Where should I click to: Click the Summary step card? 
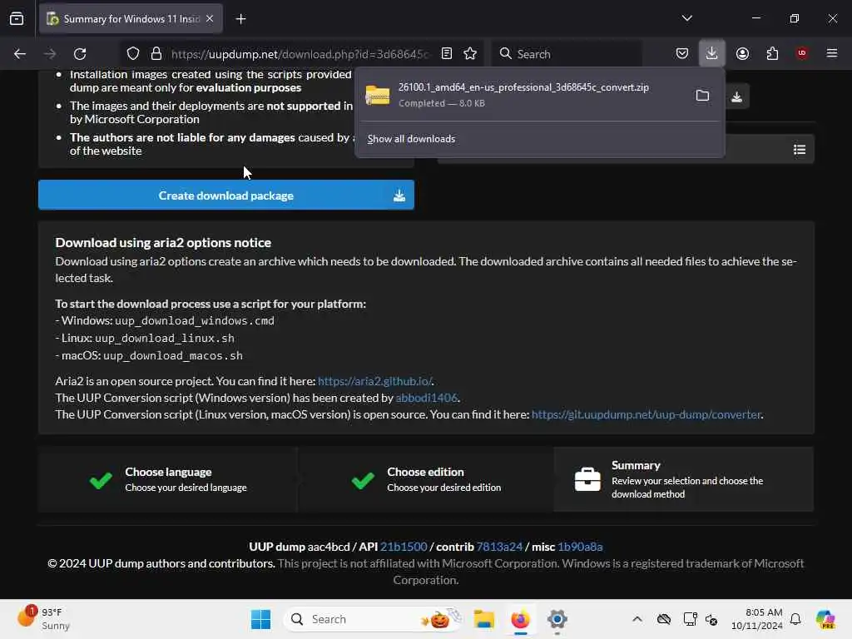click(684, 479)
